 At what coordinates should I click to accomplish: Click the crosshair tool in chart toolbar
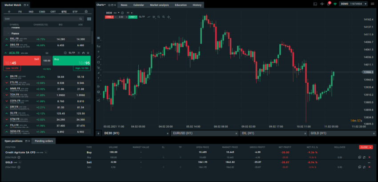(x=169, y=17)
